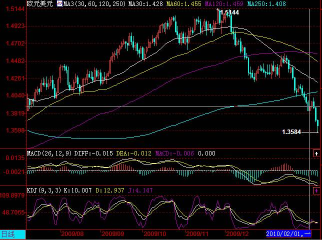Click the 109.8979 KDJ axis label
This screenshot has width=322, height=240.
point(12,195)
